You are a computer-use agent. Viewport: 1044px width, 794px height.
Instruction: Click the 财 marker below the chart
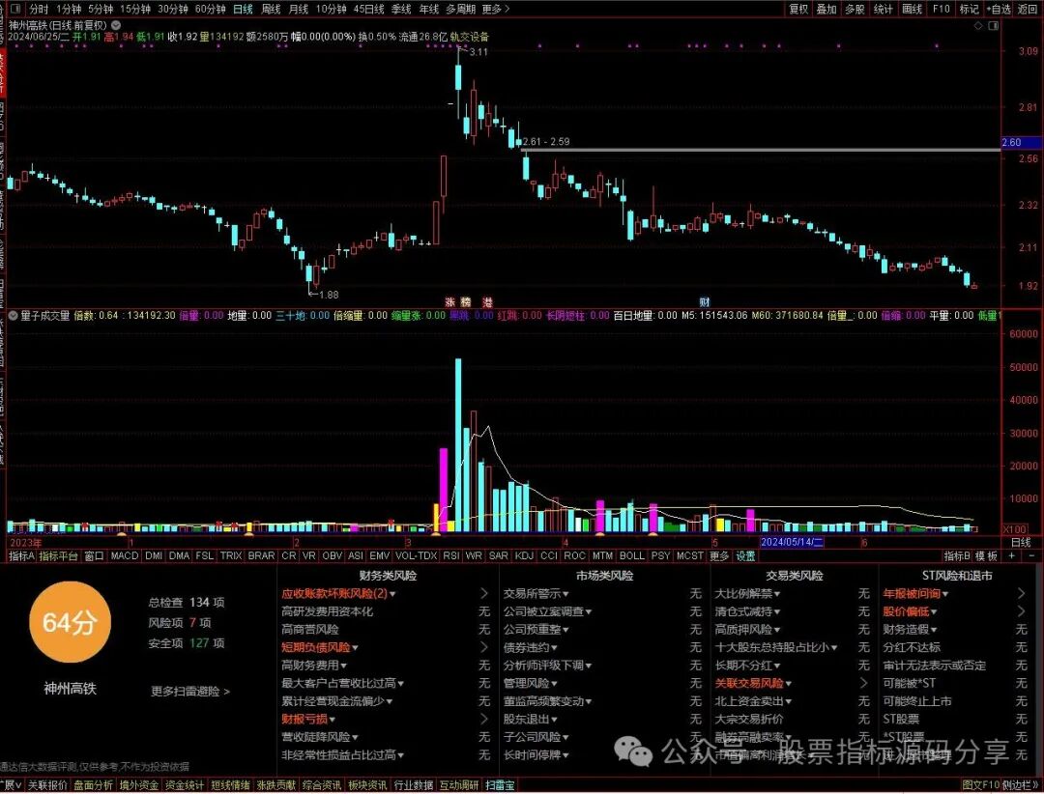tap(705, 302)
